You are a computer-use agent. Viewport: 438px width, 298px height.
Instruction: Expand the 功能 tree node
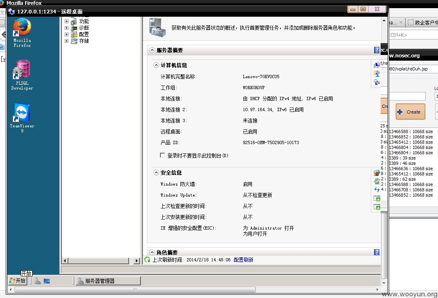[x=66, y=21]
